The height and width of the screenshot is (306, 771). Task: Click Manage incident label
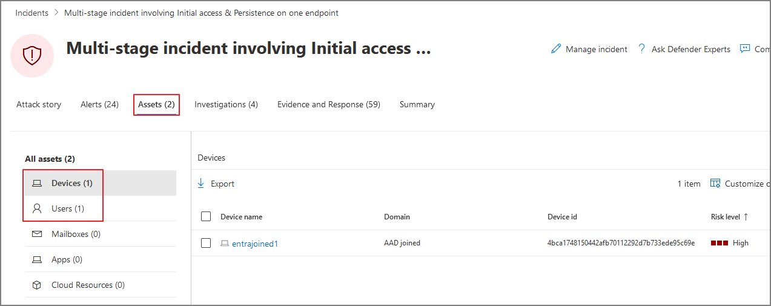[597, 49]
